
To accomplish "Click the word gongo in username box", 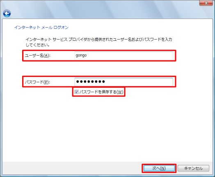I will [81, 56].
